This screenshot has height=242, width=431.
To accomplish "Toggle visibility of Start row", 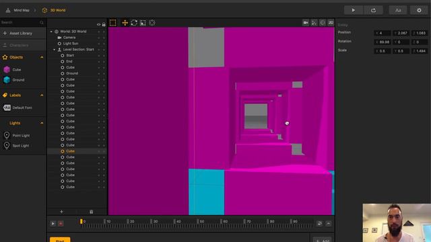I will coord(99,55).
